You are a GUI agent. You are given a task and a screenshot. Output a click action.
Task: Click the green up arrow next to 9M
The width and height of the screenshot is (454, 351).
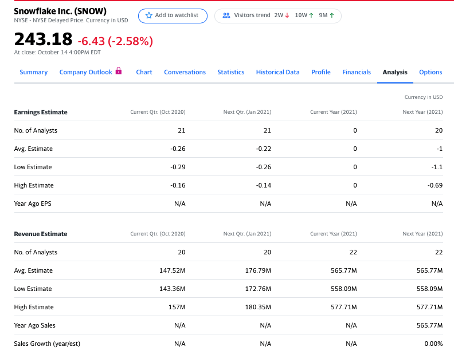(332, 15)
